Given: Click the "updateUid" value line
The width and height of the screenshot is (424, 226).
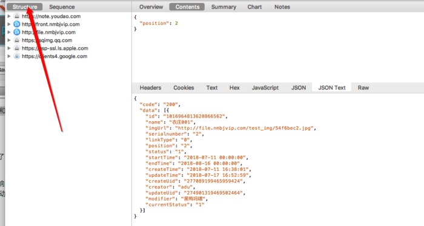Looking at the screenshot, I should click(195, 193).
